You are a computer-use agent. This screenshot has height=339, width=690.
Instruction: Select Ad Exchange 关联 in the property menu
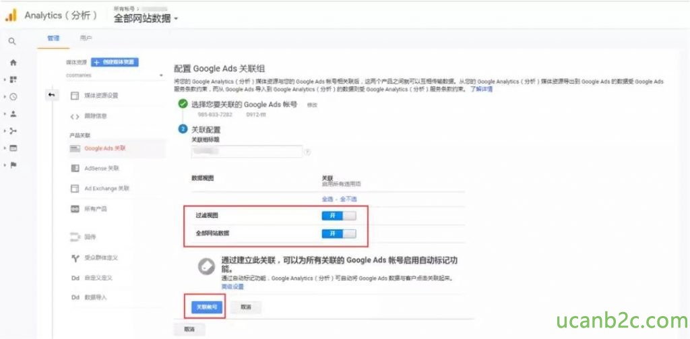point(106,189)
